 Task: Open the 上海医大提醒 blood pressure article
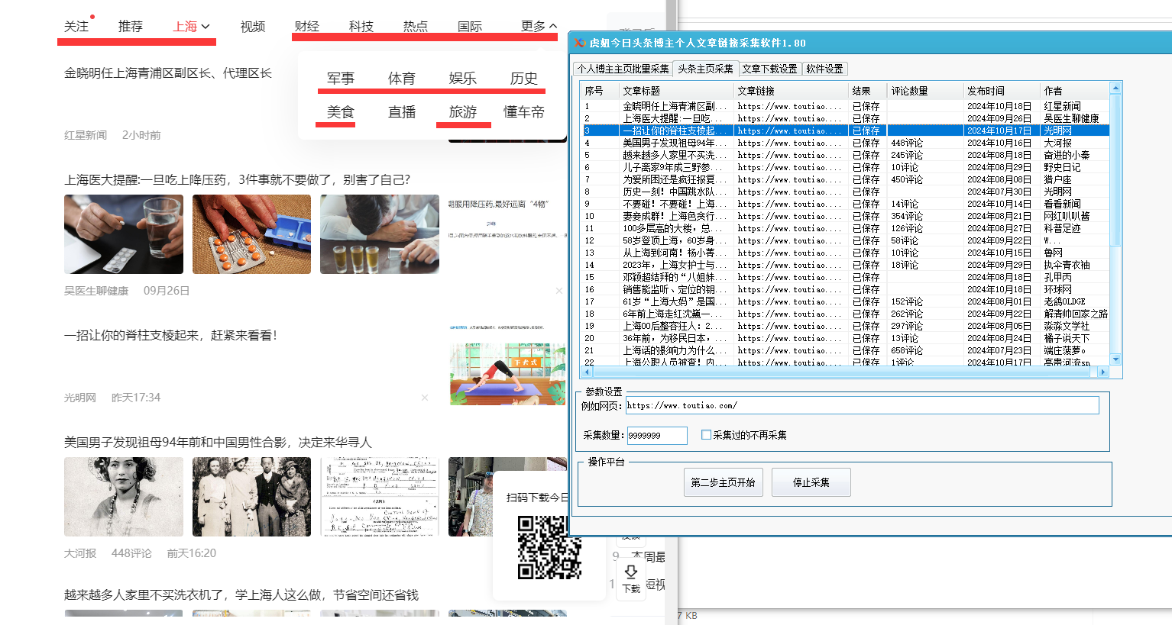pyautogui.click(x=237, y=180)
